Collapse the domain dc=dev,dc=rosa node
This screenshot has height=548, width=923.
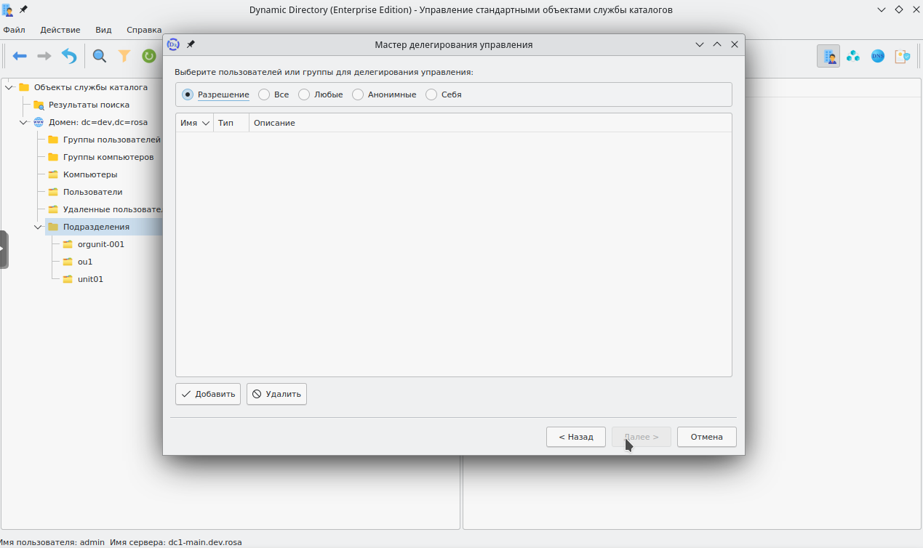point(23,122)
